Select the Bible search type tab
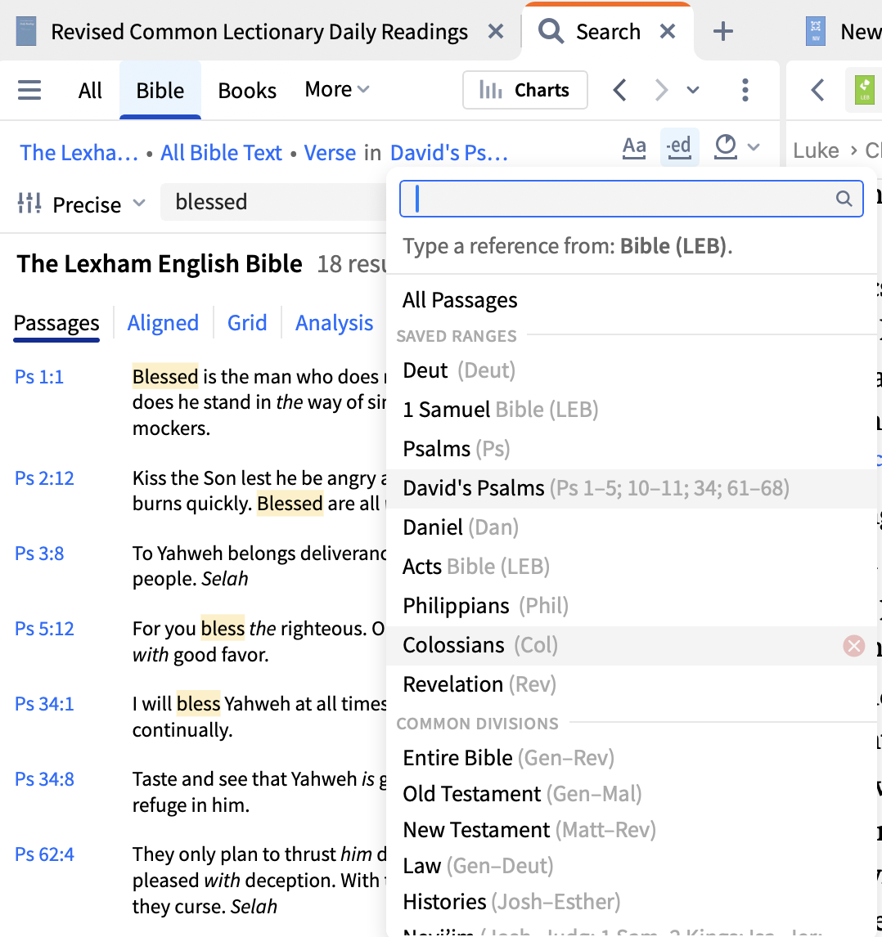Image resolution: width=882 pixels, height=937 pixels. point(160,90)
